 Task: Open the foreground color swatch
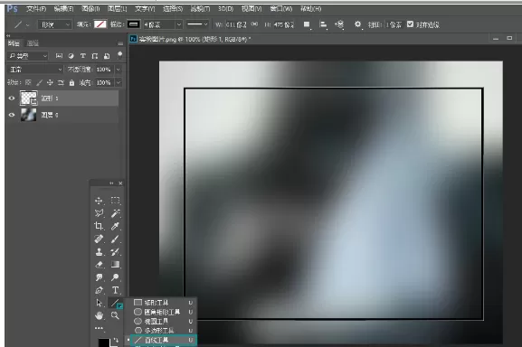[103, 342]
